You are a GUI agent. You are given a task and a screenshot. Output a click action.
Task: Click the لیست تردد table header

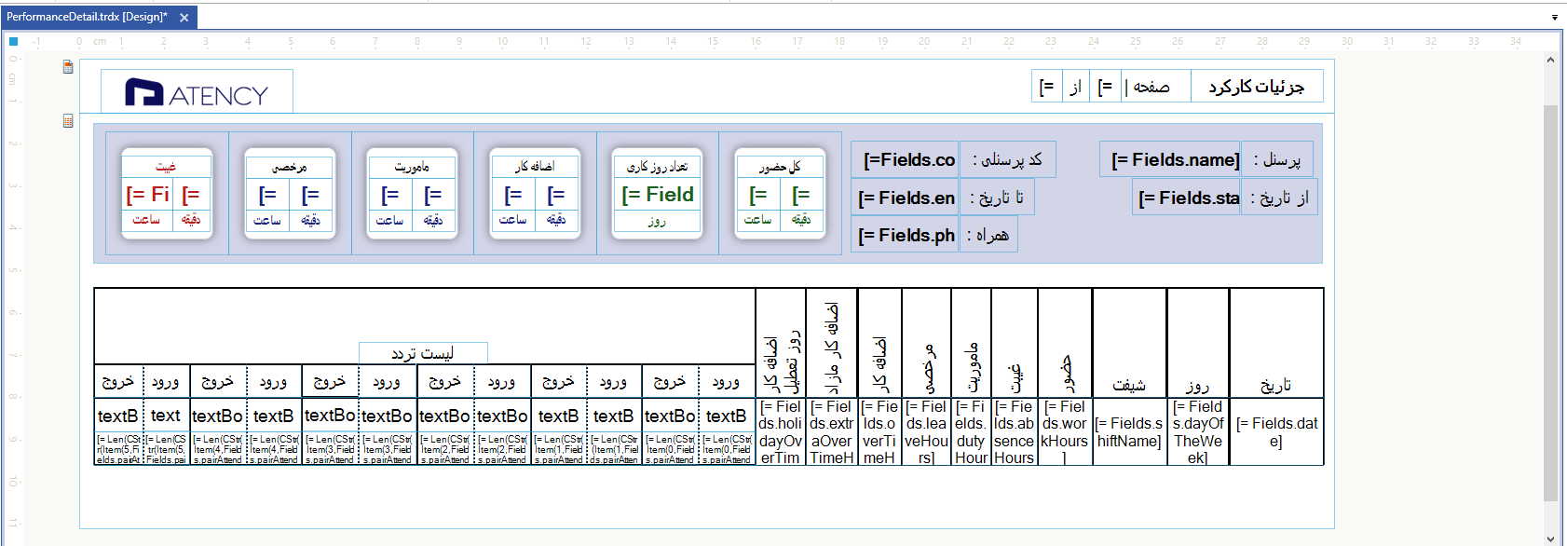tap(423, 353)
